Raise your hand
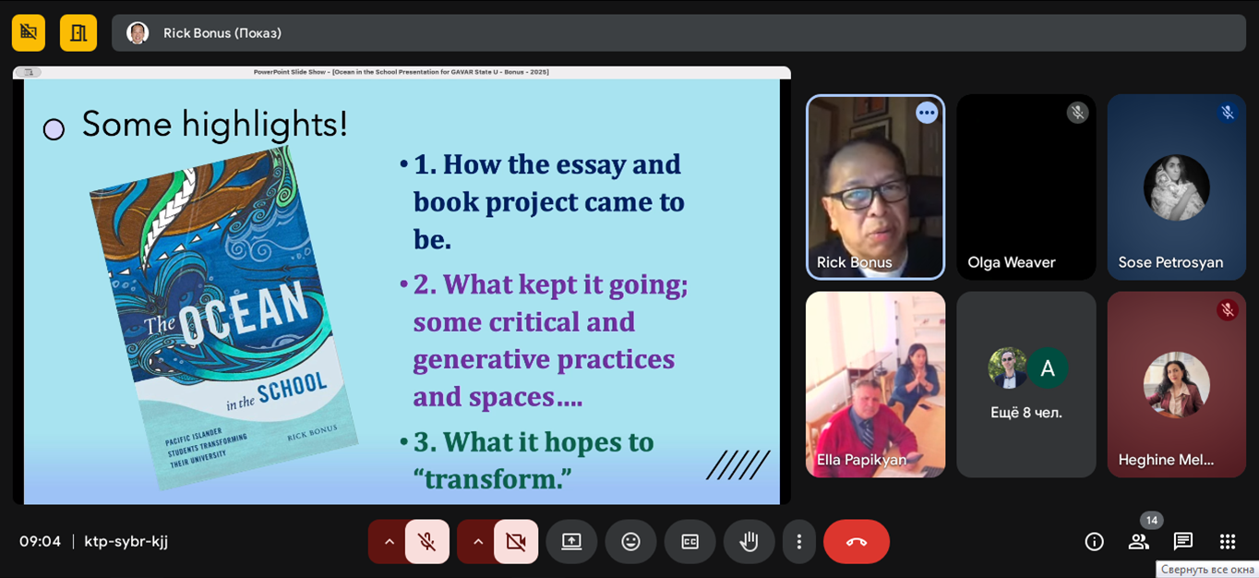The height and width of the screenshot is (578, 1259). tap(749, 542)
